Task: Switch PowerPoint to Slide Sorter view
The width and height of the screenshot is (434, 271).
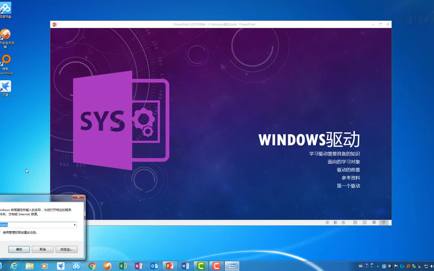Action: (x=365, y=222)
